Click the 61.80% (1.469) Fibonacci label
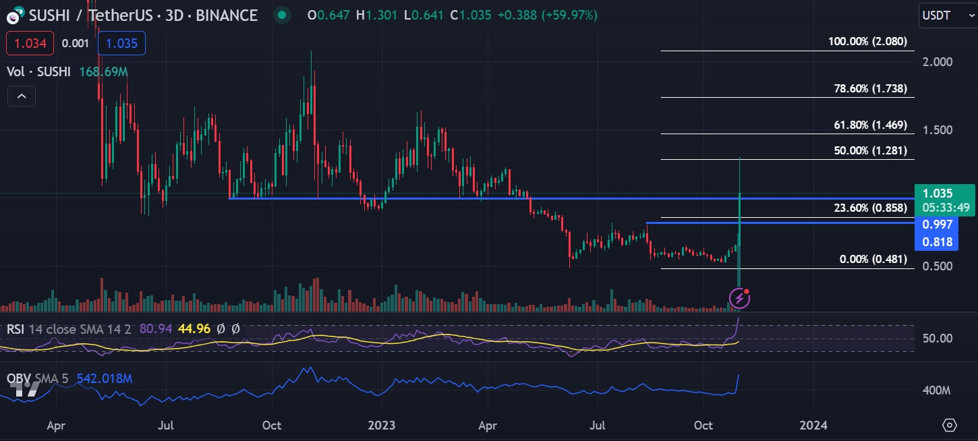The image size is (978, 441). (x=870, y=125)
